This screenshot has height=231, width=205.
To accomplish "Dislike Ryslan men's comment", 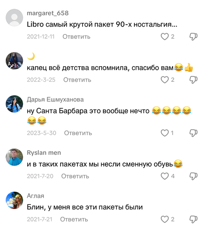I will [193, 176].
